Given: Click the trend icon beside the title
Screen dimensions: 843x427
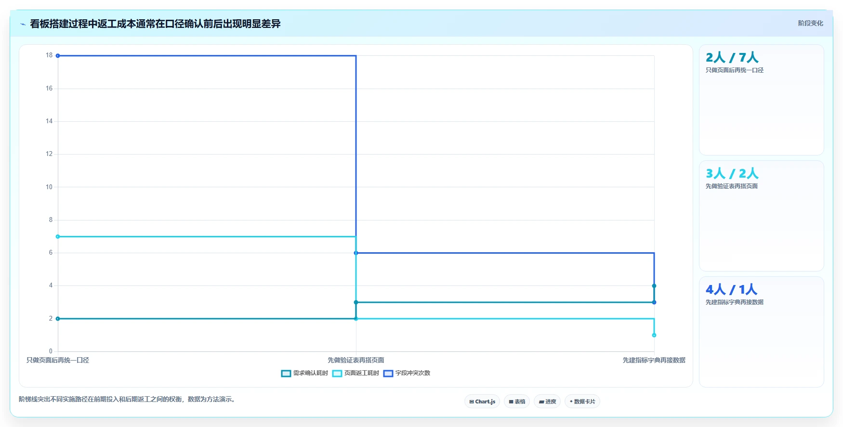Looking at the screenshot, I should (23, 24).
